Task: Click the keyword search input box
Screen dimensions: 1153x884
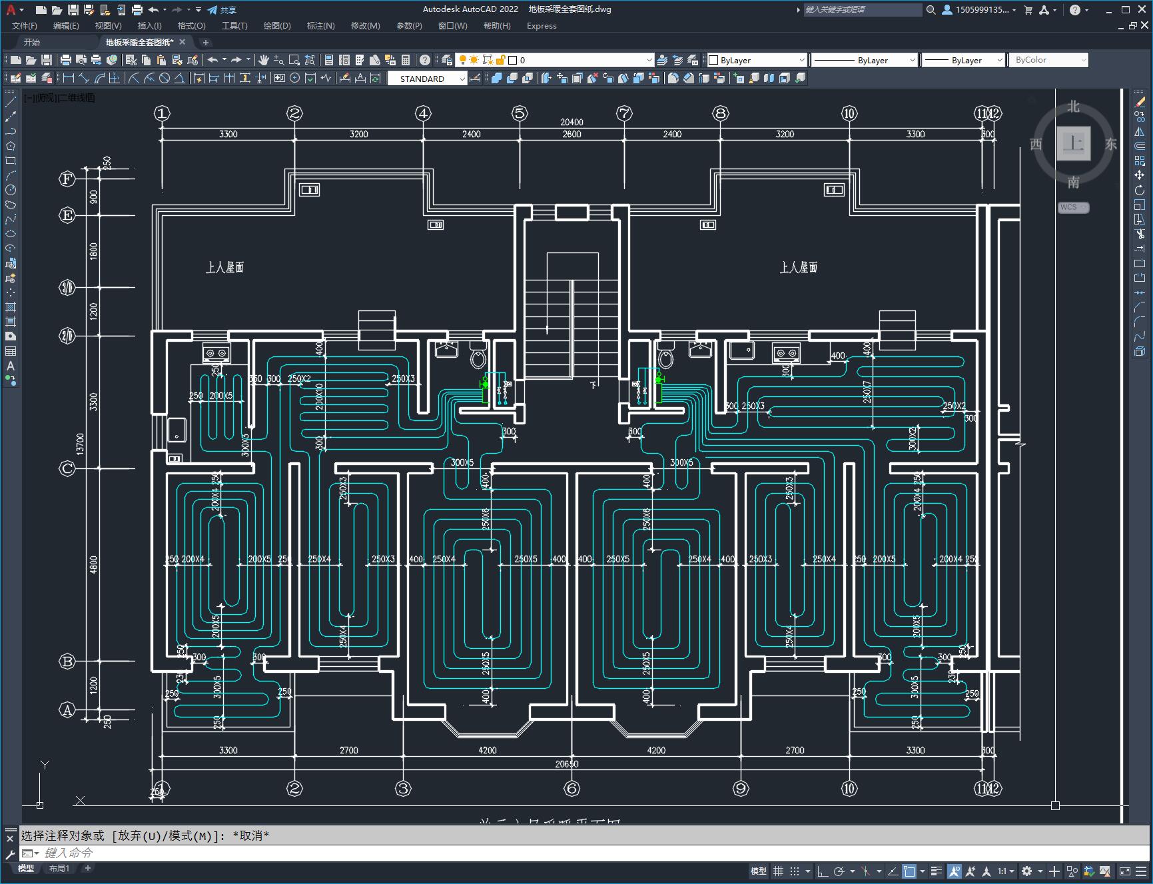Action: (863, 9)
